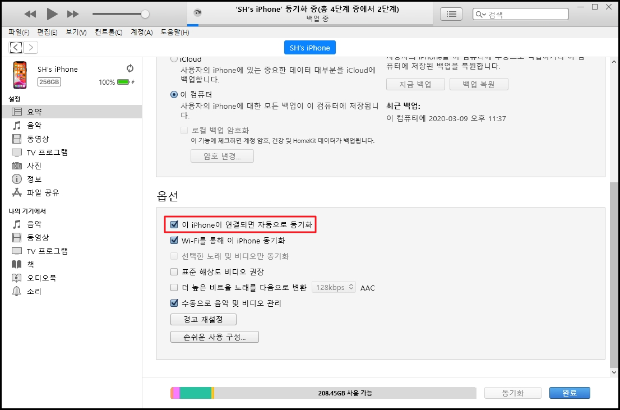Go forward with the right arrow button

tap(30, 48)
